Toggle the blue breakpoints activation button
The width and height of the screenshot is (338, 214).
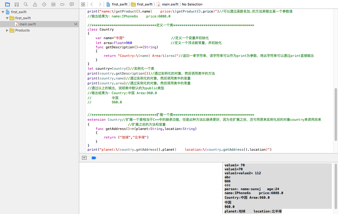click(94, 158)
